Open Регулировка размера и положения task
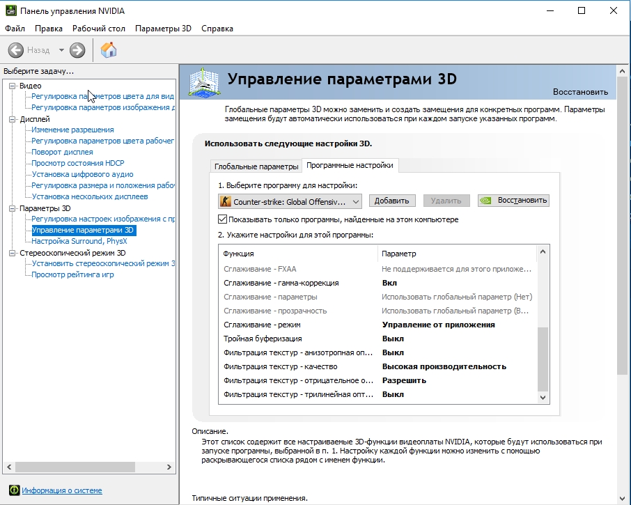Viewport: 631px width, 505px height. pos(102,185)
